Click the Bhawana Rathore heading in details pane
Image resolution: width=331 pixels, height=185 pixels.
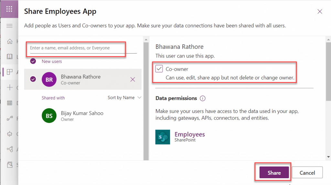pos(179,46)
